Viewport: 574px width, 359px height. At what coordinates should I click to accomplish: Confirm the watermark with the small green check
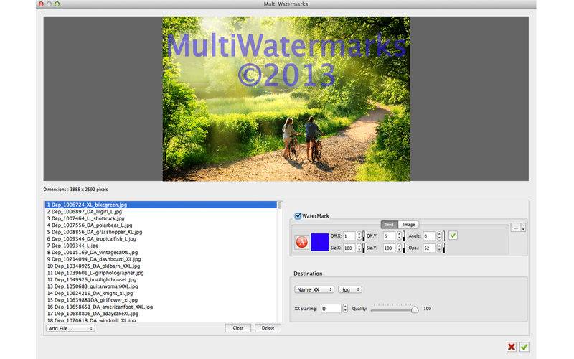click(453, 236)
